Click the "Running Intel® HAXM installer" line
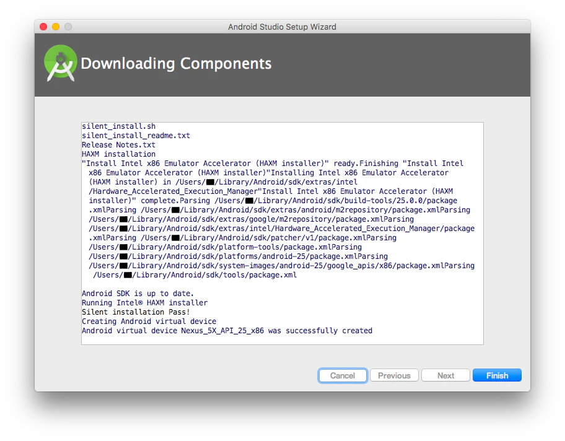 (x=144, y=303)
